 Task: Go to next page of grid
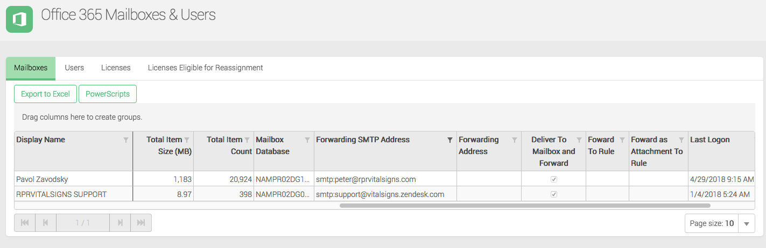click(x=120, y=223)
